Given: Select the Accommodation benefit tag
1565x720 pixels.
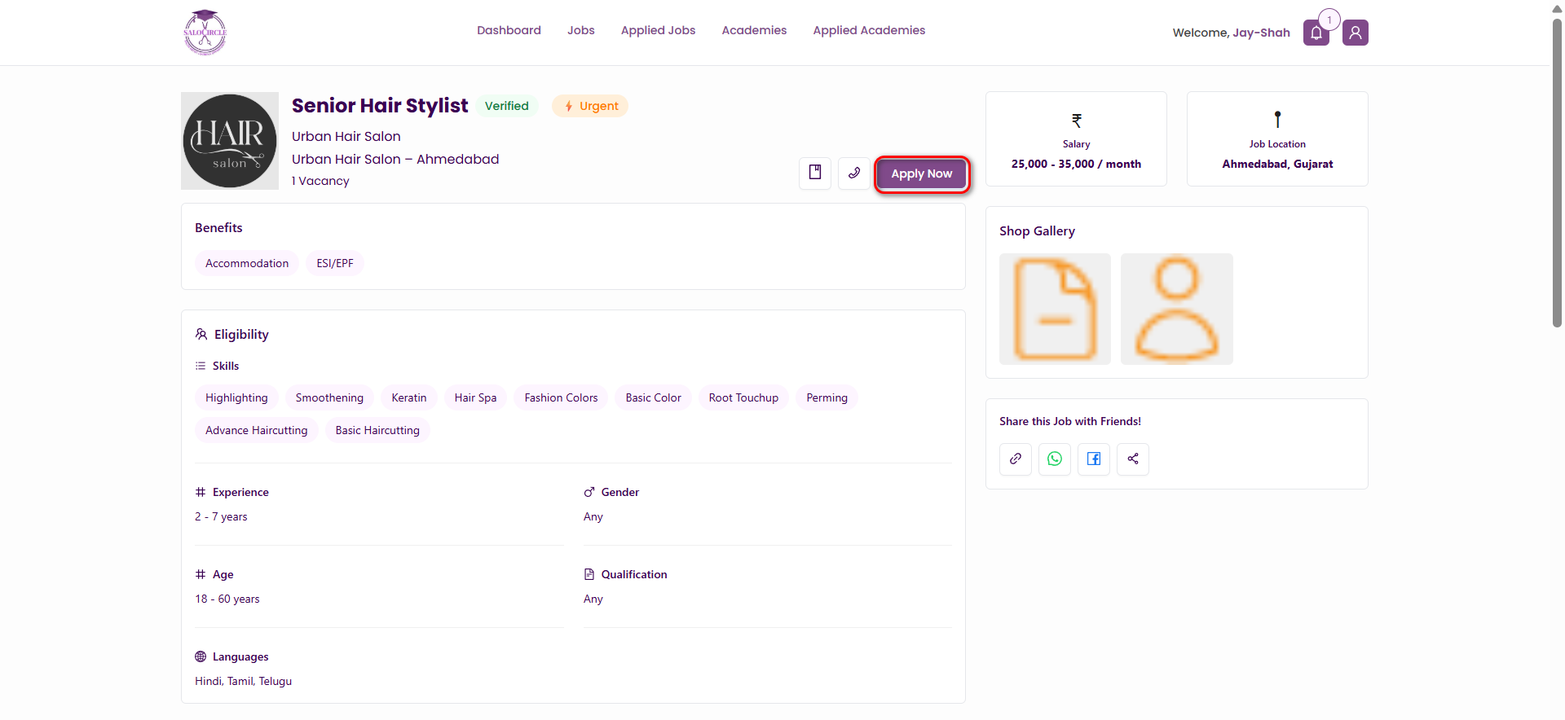Looking at the screenshot, I should (247, 263).
